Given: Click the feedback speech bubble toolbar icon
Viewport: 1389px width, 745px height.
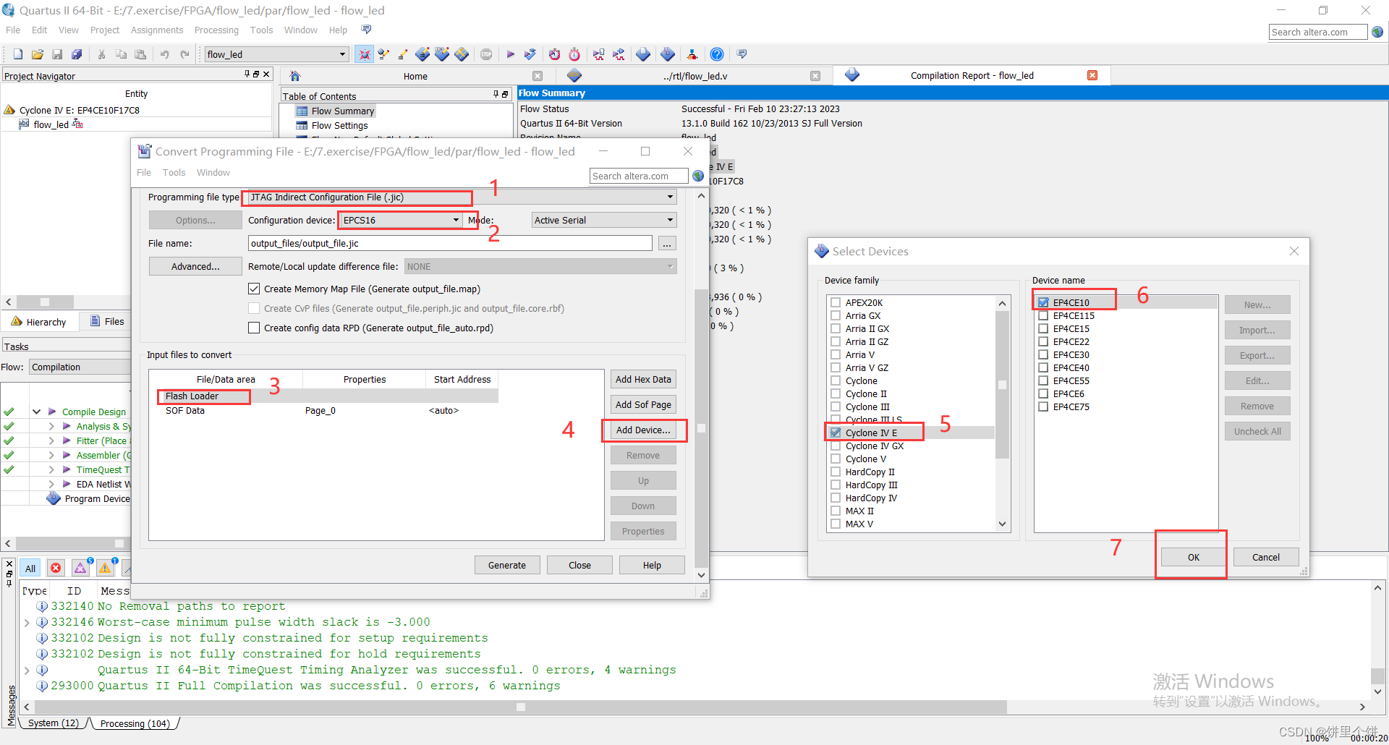Looking at the screenshot, I should point(742,54).
